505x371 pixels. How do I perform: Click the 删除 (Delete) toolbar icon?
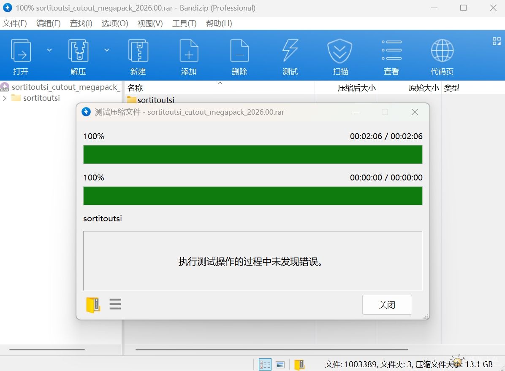[239, 51]
